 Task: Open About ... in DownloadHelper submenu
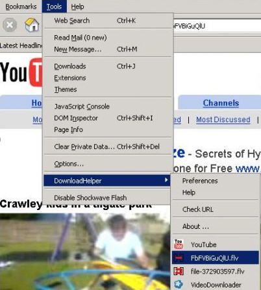(x=216, y=226)
